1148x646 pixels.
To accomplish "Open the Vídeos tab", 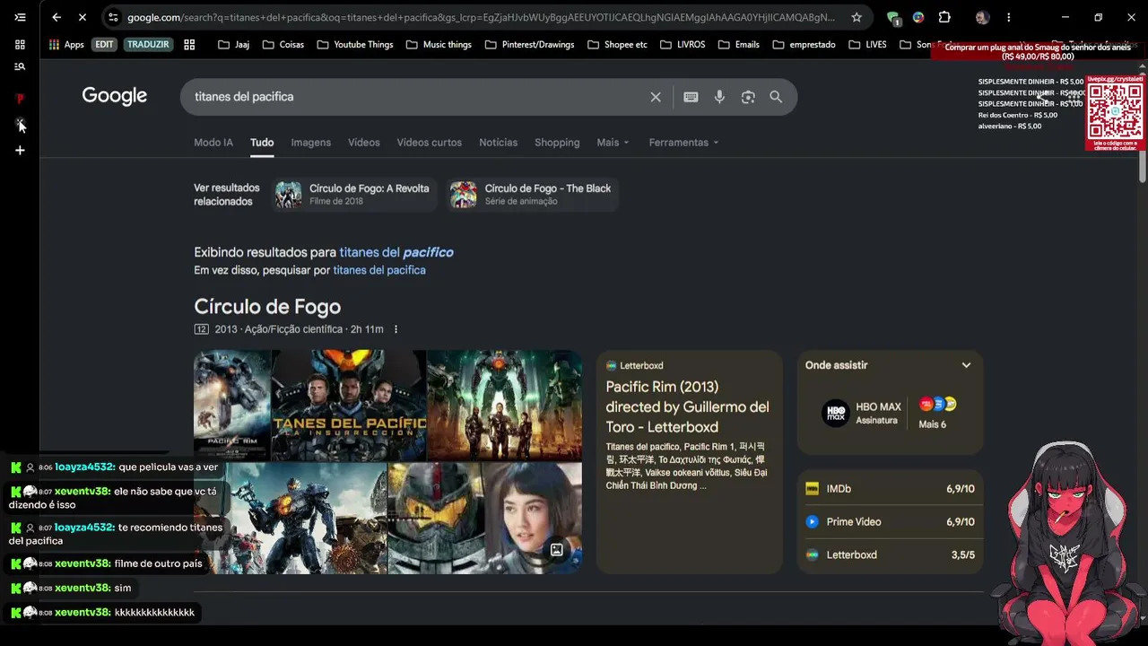I will point(364,143).
